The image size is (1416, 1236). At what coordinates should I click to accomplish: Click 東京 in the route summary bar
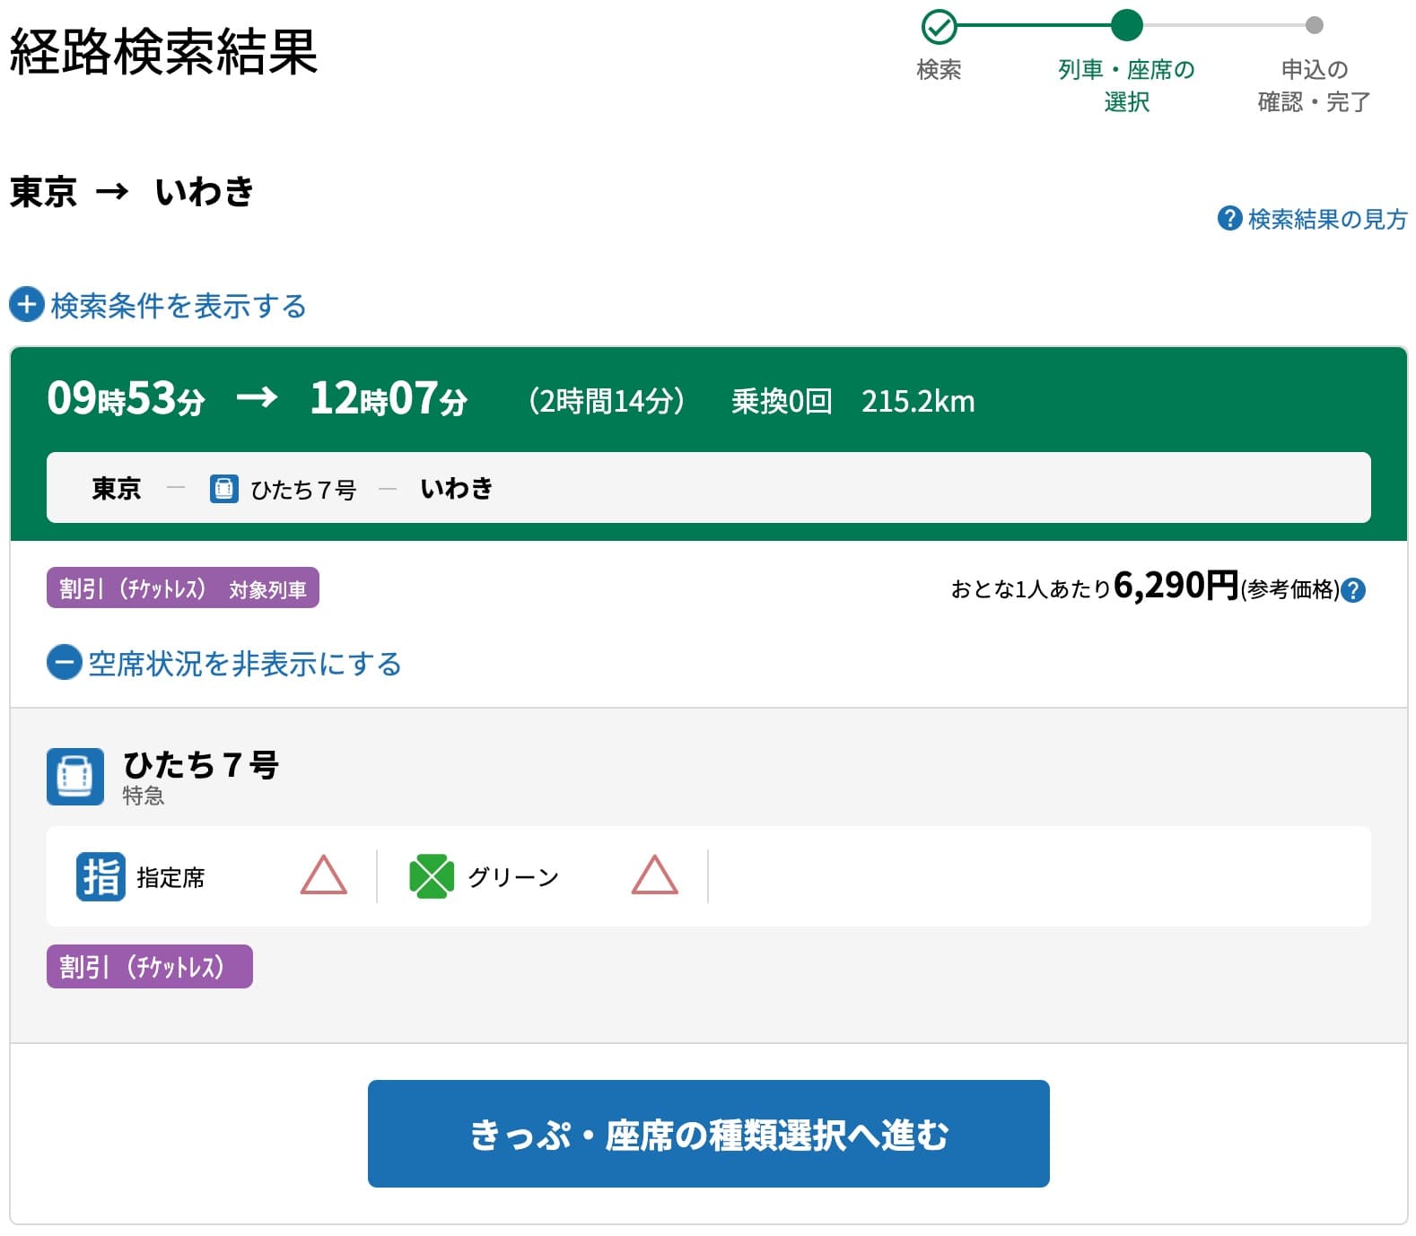tap(117, 488)
